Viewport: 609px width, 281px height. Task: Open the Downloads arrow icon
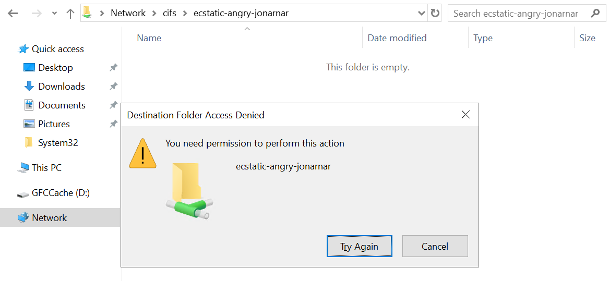(x=29, y=87)
